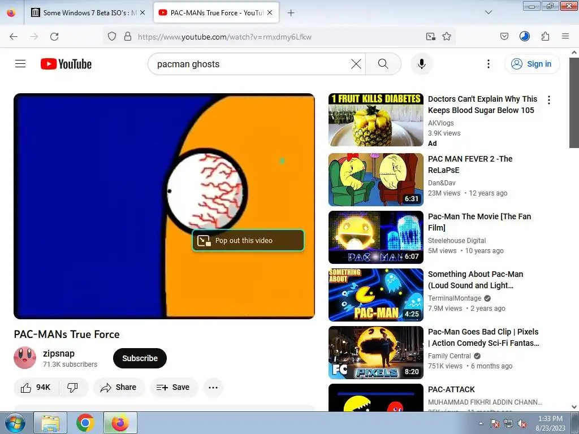The image size is (579, 434).
Task: Reload the page
Action: point(54,37)
